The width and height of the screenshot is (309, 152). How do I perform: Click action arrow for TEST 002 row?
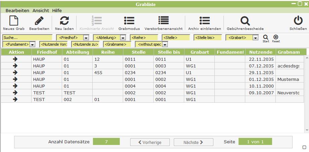(x=15, y=99)
